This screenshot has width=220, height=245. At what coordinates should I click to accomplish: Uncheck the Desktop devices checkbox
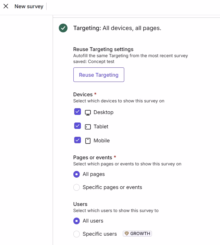pos(77,112)
